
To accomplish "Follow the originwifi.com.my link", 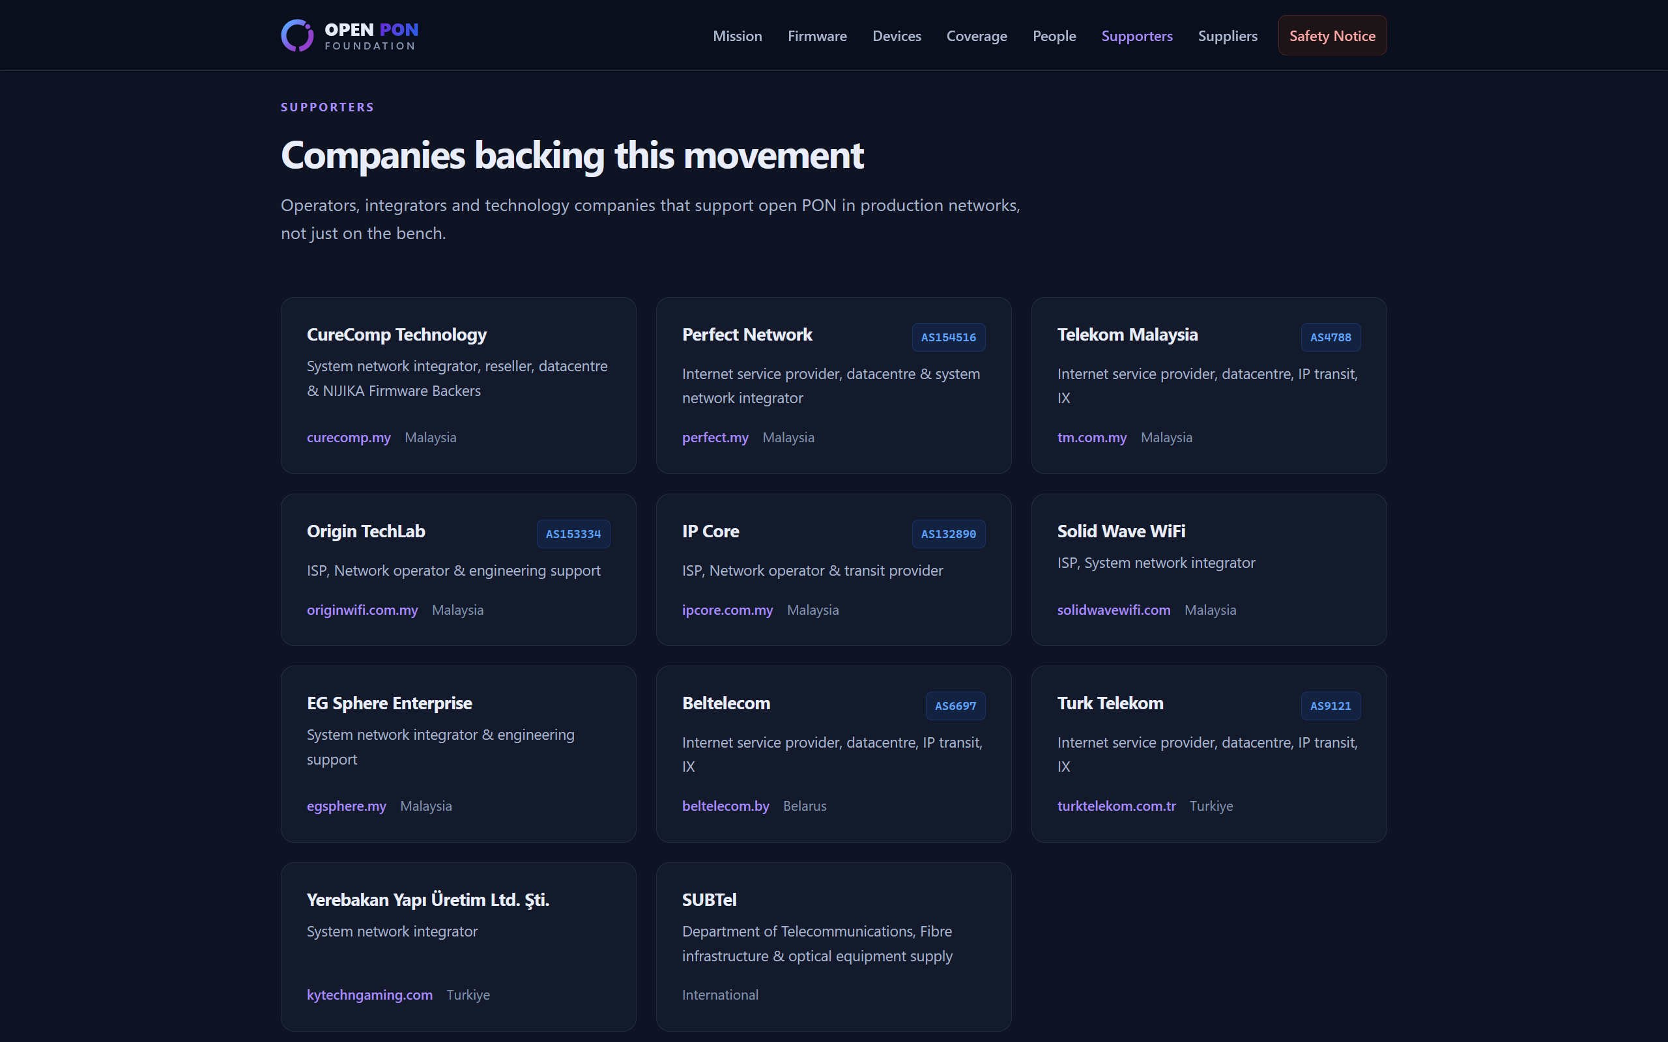I will pos(362,610).
